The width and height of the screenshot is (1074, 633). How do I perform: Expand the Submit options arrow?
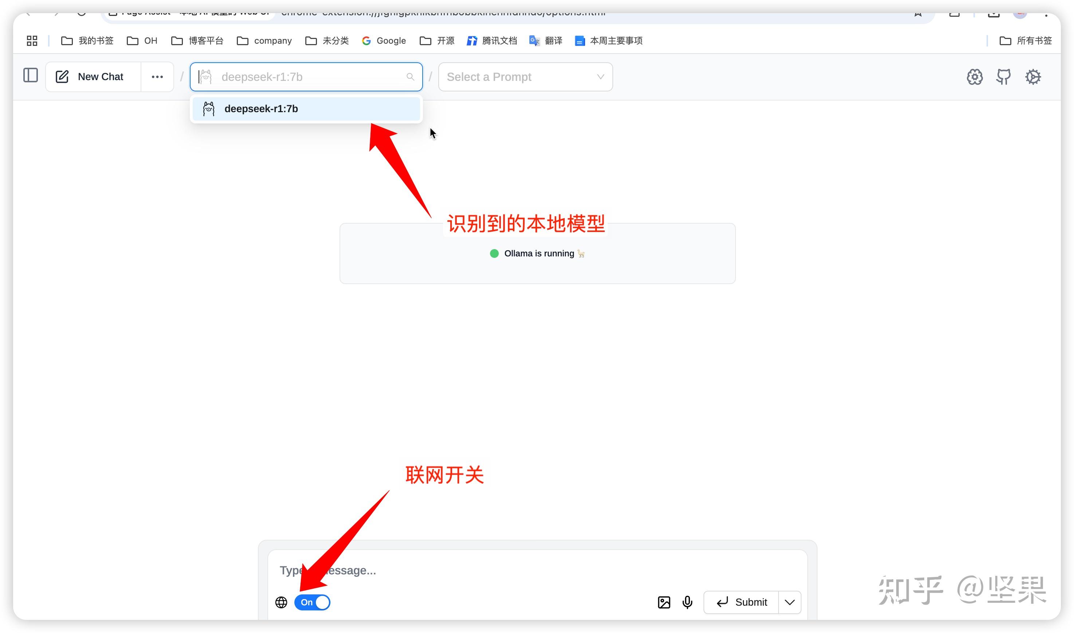789,602
